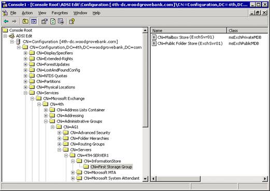Click folder icon of CN=Partitions
The height and width of the screenshot is (191, 270).
[x=32, y=81]
